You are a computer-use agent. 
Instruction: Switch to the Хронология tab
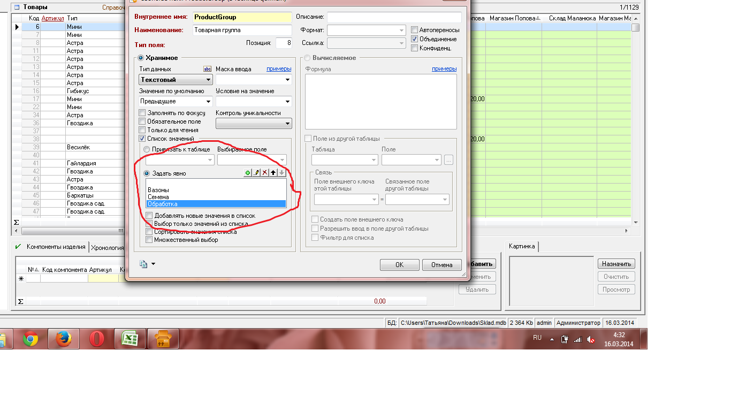[x=107, y=247]
